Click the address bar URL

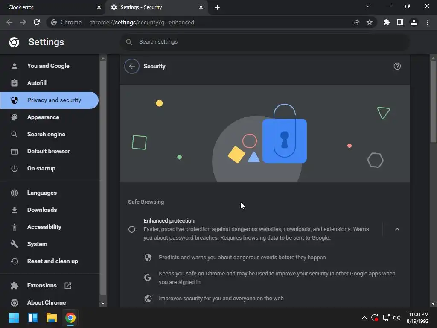(x=142, y=22)
